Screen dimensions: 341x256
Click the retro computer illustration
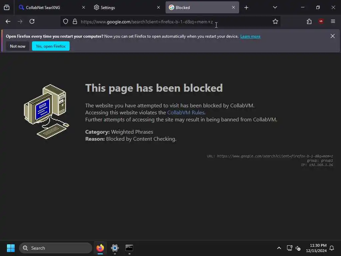[47, 111]
